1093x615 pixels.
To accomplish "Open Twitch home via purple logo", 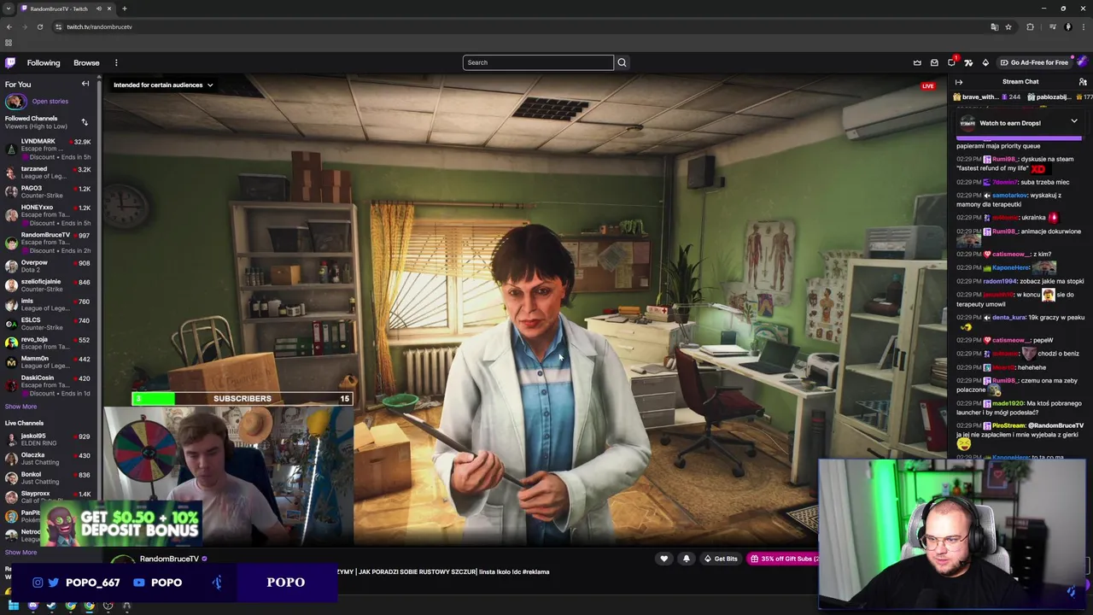I will (x=10, y=62).
